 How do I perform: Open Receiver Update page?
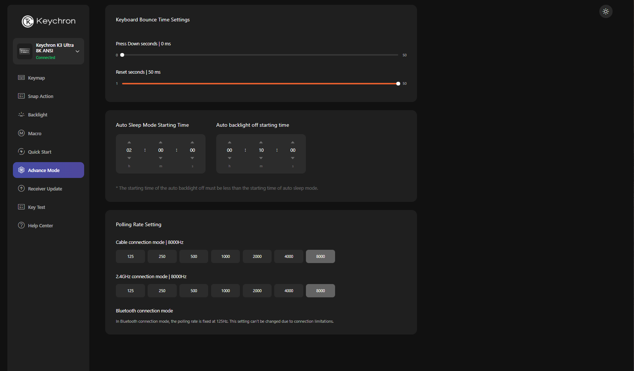(48, 189)
